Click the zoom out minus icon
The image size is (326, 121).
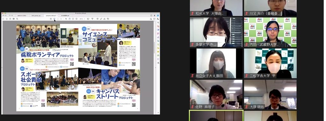pyautogui.click(x=73, y=19)
